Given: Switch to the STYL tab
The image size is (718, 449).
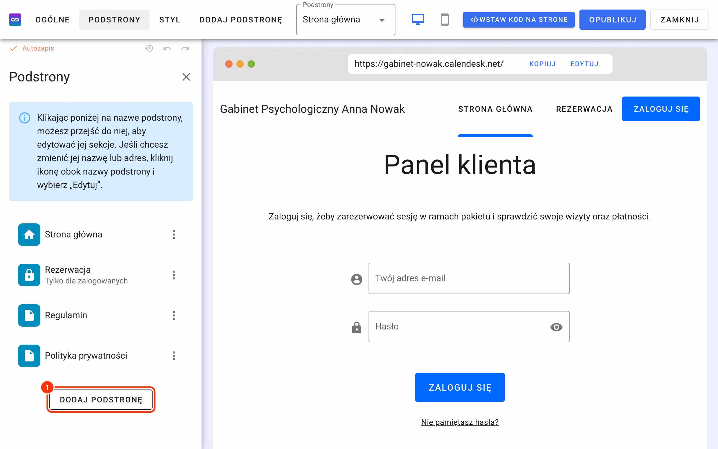Looking at the screenshot, I should (170, 20).
